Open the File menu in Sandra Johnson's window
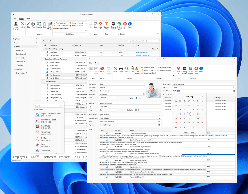248x194 pixels. coord(90,63)
